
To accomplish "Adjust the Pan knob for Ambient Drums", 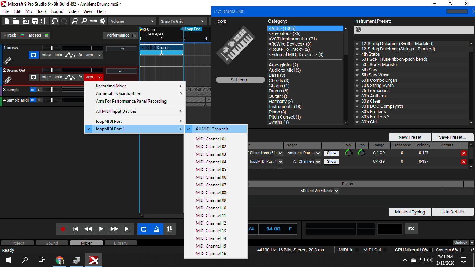I will click(x=362, y=153).
